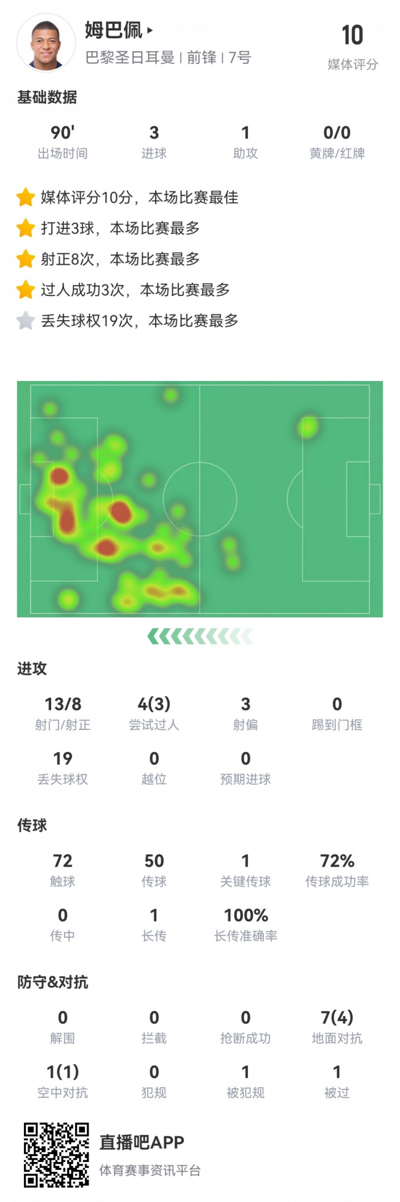This screenshot has width=400, height=1202.
Task: Select the 防守&对抗 section heading
Action: [52, 982]
